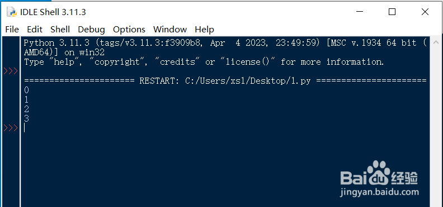Click the IDLE Python icon in title bar
The image size is (443, 207).
click(x=11, y=12)
